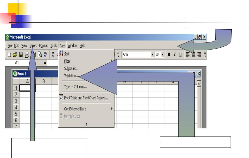Click the vertical scrollbar up arrow
Viewport: 249px width, 158px height.
tap(199, 84)
